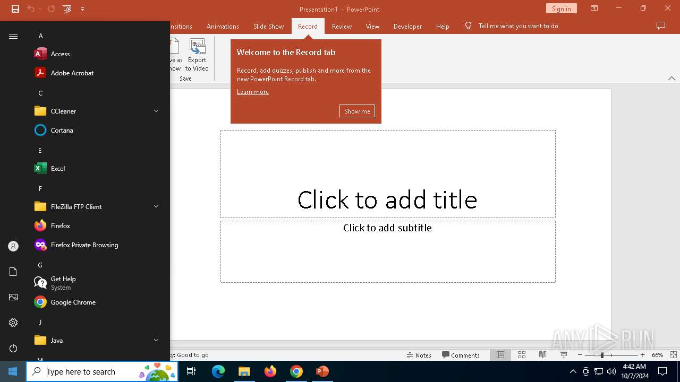Open Comments pane from status bar

pos(461,355)
